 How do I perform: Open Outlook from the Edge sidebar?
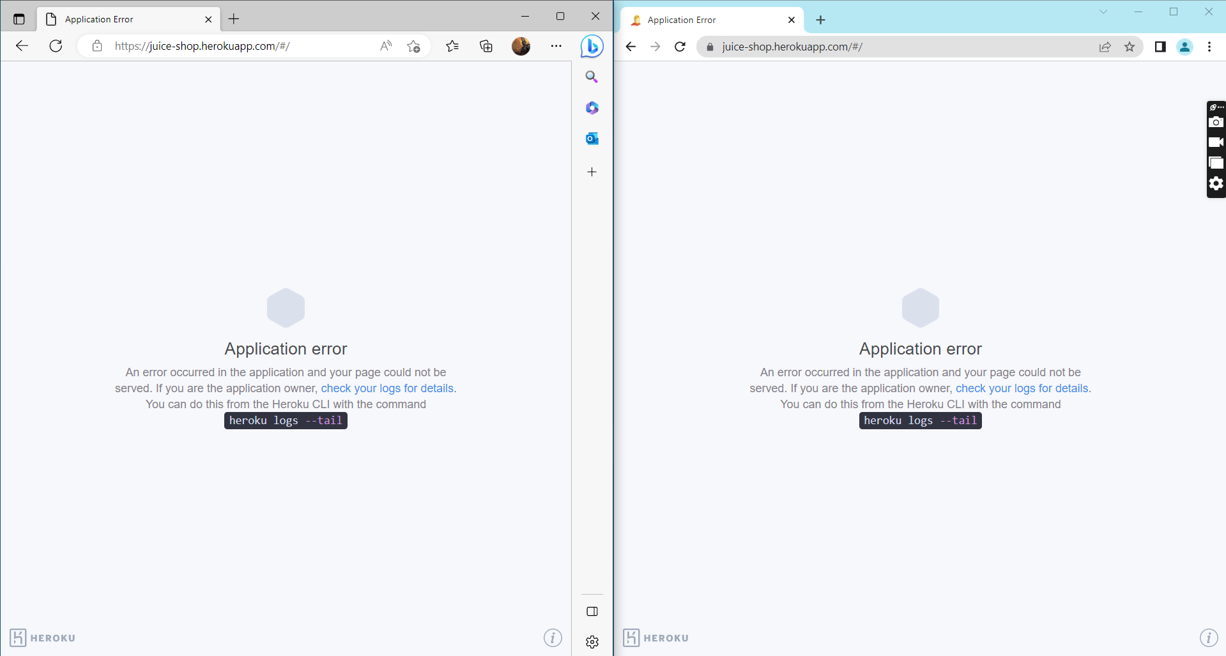coord(592,138)
